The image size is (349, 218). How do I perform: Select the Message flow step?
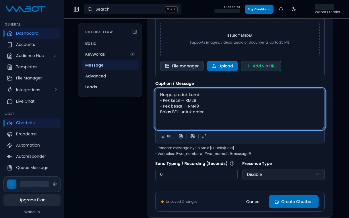(110, 65)
